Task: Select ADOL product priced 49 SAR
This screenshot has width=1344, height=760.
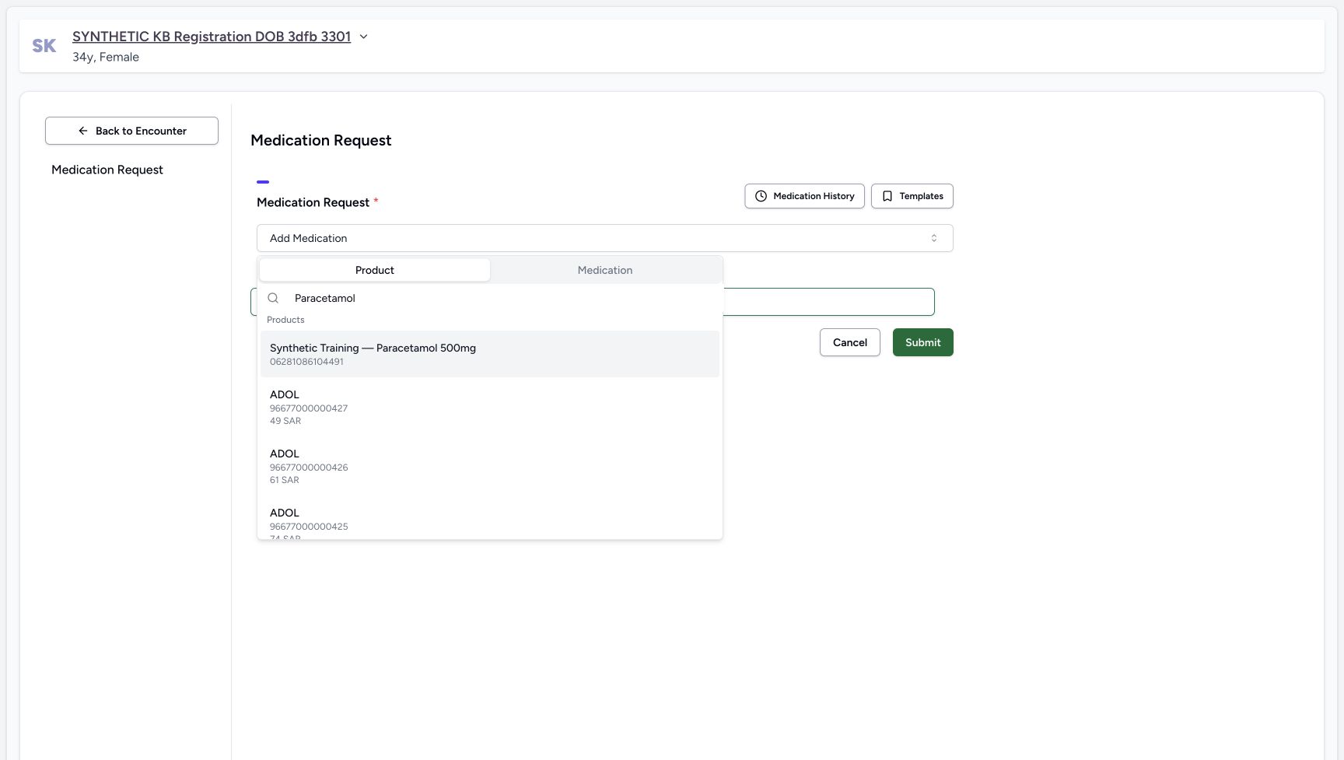Action: 490,407
